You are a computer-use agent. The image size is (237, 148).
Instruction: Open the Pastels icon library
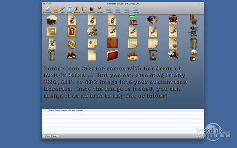[x=69, y=10]
